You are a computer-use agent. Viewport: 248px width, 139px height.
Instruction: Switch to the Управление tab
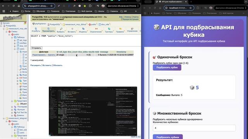pos(132,30)
